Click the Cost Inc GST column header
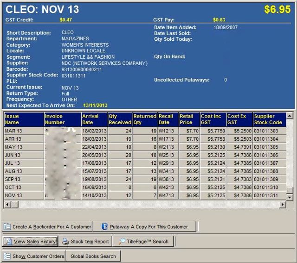The image size is (297, 263). [213, 119]
